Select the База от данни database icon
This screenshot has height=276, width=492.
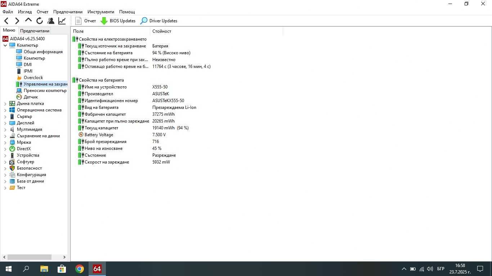tap(12, 181)
